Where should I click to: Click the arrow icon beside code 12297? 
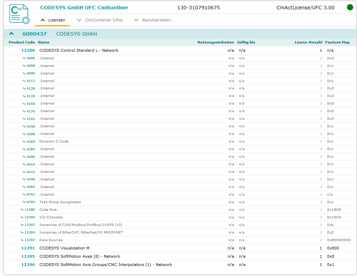(x=22, y=240)
